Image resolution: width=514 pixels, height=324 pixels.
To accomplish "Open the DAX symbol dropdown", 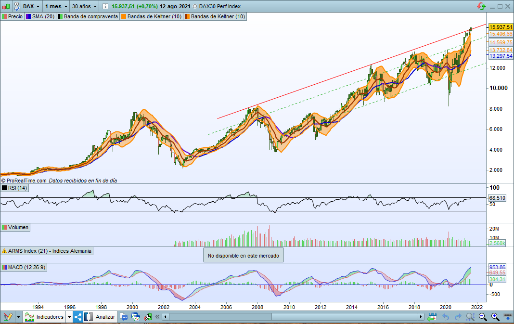I will (32, 7).
